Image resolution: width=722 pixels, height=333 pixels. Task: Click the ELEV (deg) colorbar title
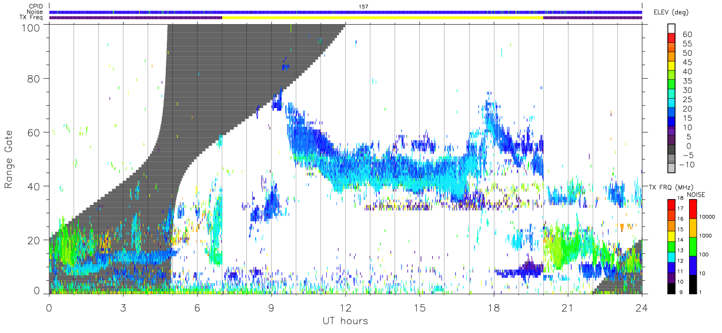coord(671,12)
